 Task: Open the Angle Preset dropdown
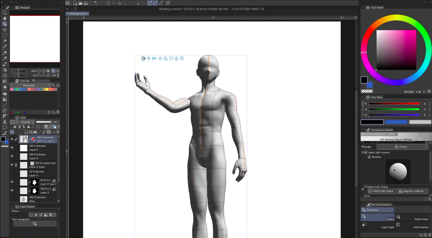pyautogui.click(x=403, y=147)
